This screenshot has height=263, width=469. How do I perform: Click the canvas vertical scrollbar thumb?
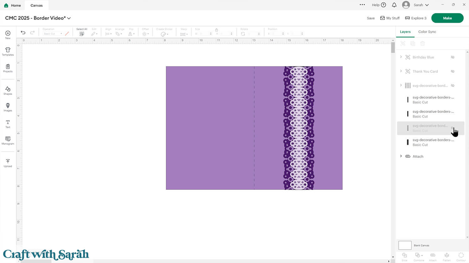(393, 47)
